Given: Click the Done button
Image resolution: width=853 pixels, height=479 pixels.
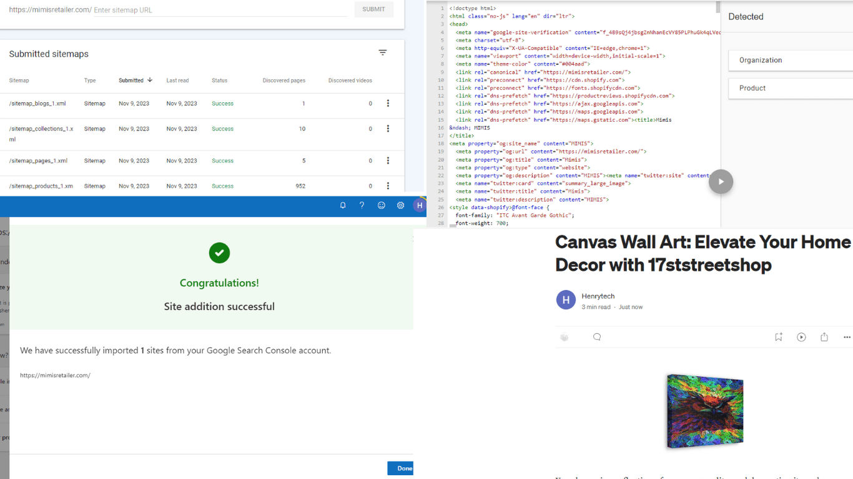Looking at the screenshot, I should (x=402, y=468).
